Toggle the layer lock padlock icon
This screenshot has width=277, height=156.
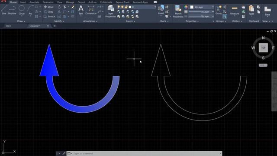point(126,7)
